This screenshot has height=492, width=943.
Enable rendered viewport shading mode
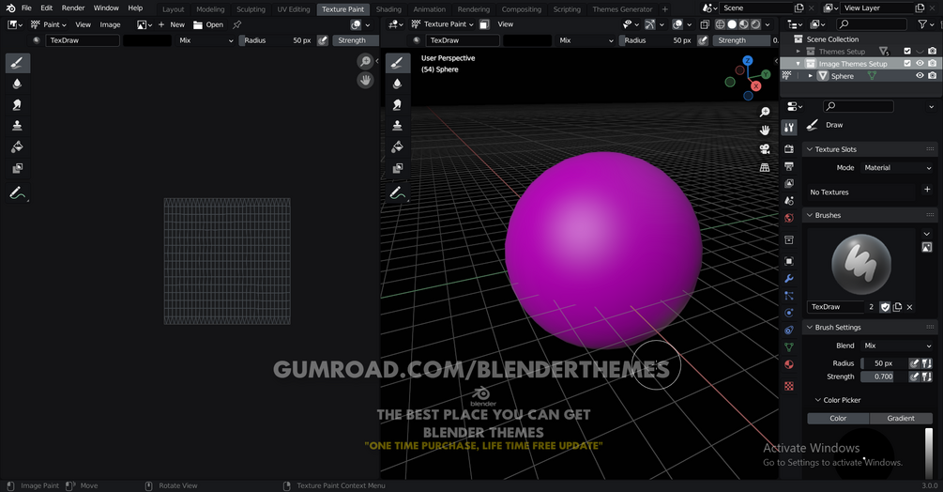tap(755, 24)
